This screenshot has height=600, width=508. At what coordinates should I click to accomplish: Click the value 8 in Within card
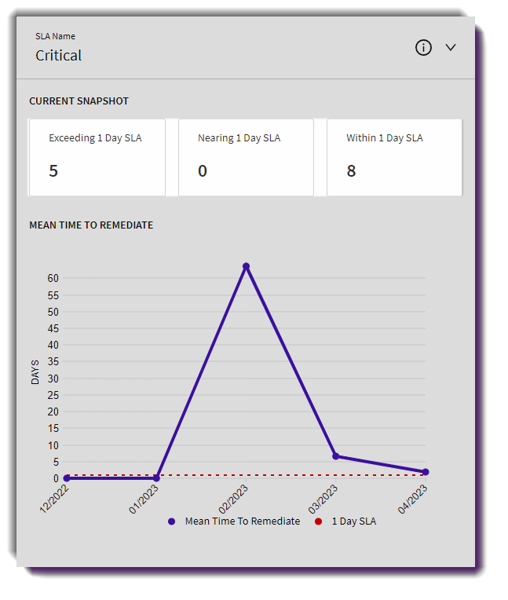[x=351, y=170]
